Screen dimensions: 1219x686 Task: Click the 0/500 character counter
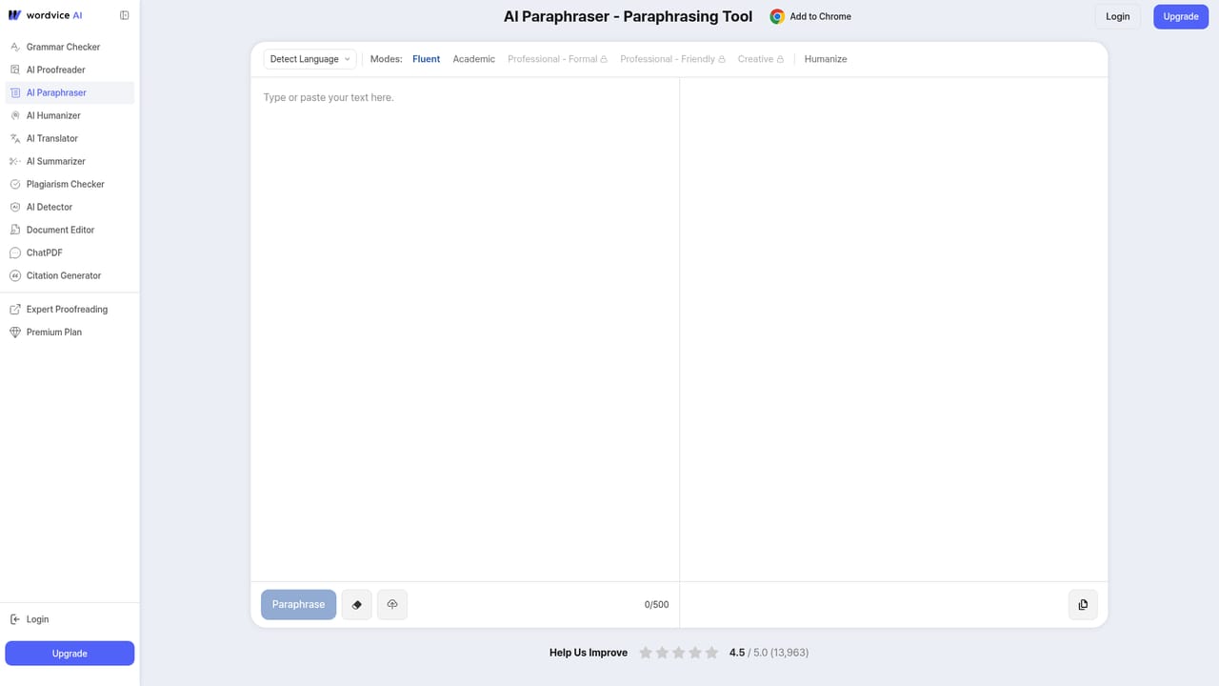(x=656, y=605)
